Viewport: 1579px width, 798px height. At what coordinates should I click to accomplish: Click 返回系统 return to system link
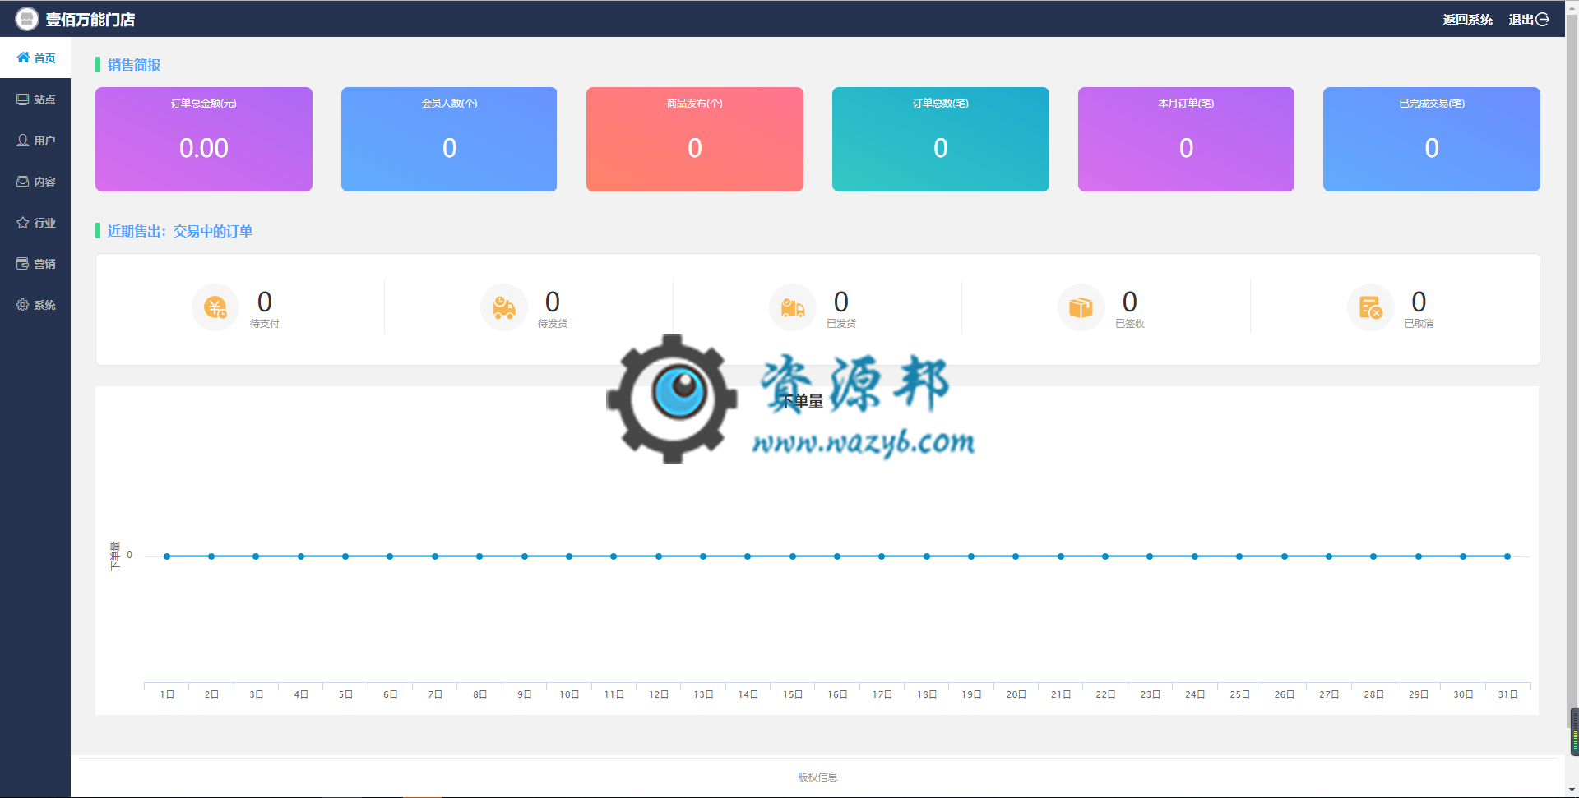click(1467, 20)
